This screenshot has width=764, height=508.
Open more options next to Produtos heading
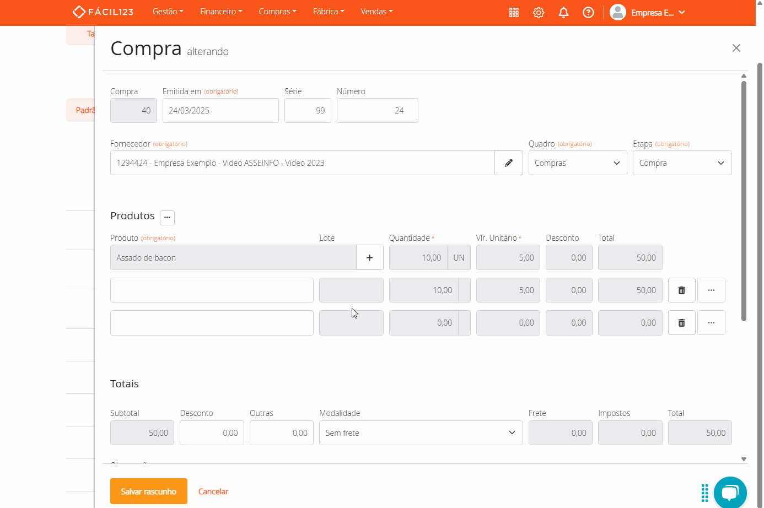click(x=167, y=218)
